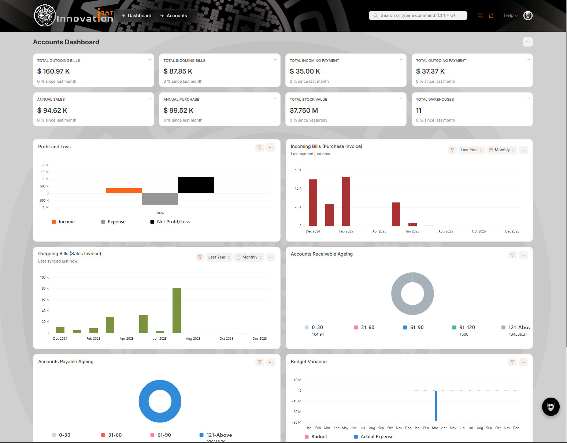Focus the search or type a command field
This screenshot has width=567, height=443.
pos(418,15)
